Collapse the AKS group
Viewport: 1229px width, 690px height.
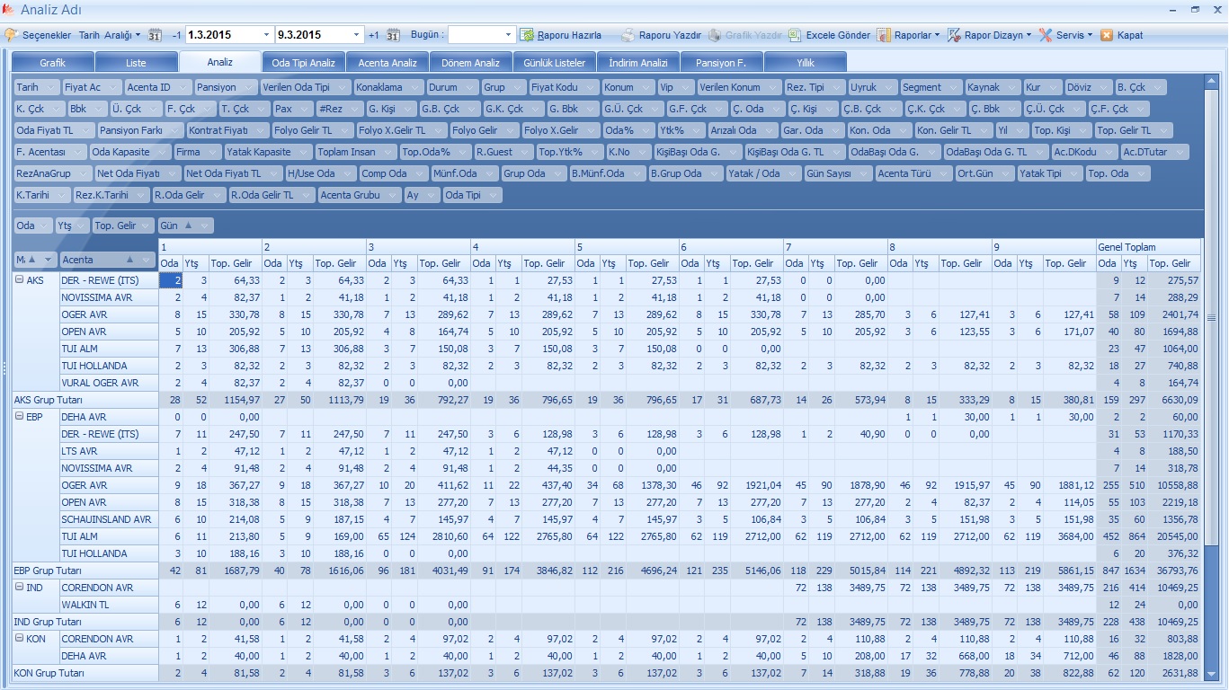[20, 280]
